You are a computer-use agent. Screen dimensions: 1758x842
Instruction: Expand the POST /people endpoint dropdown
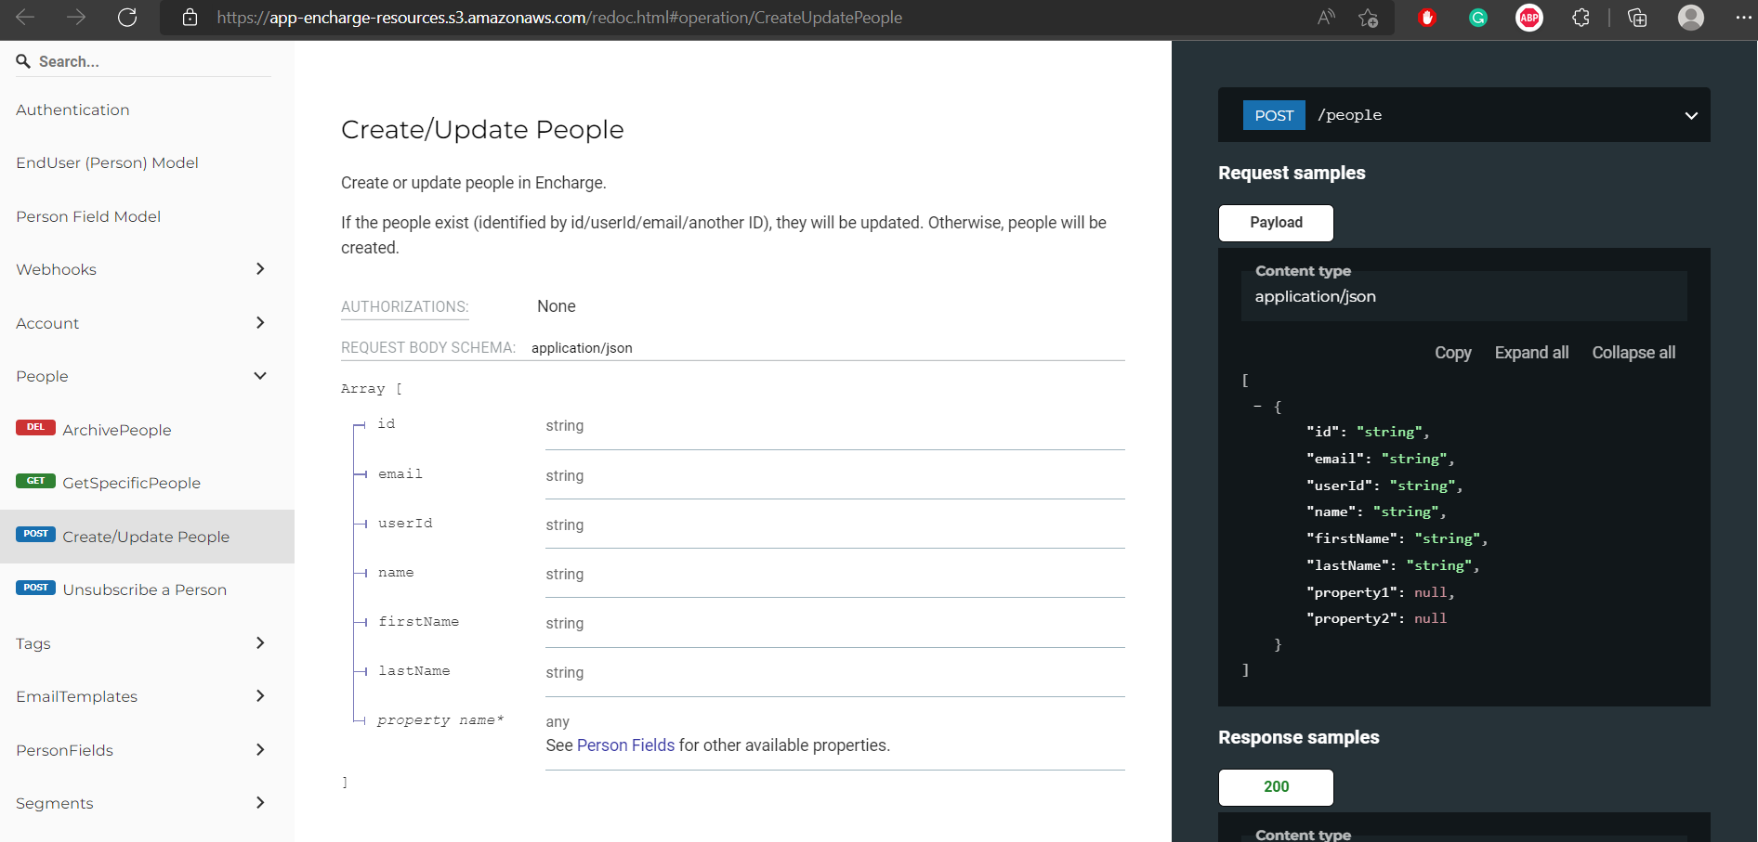click(x=1690, y=116)
